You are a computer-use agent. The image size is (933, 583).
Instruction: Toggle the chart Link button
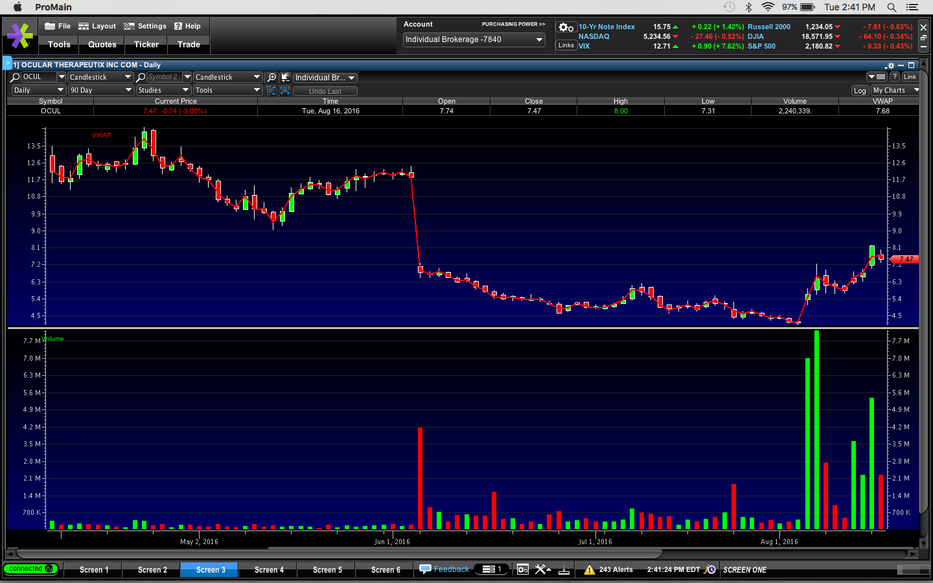[910, 77]
